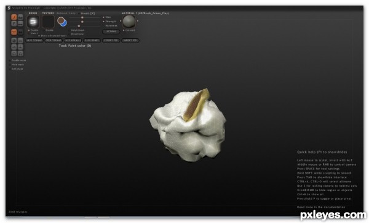Toggle the Lazy brush option
This screenshot has width=369, height=223.
pos(72,14)
